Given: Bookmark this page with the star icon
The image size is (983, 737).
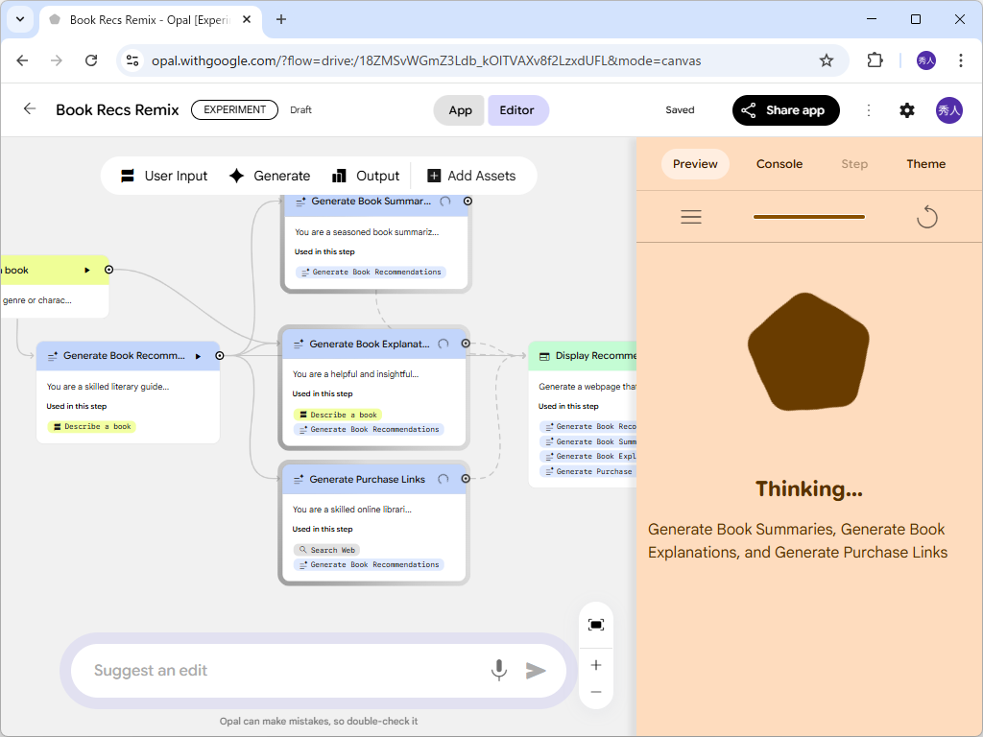Looking at the screenshot, I should [827, 60].
